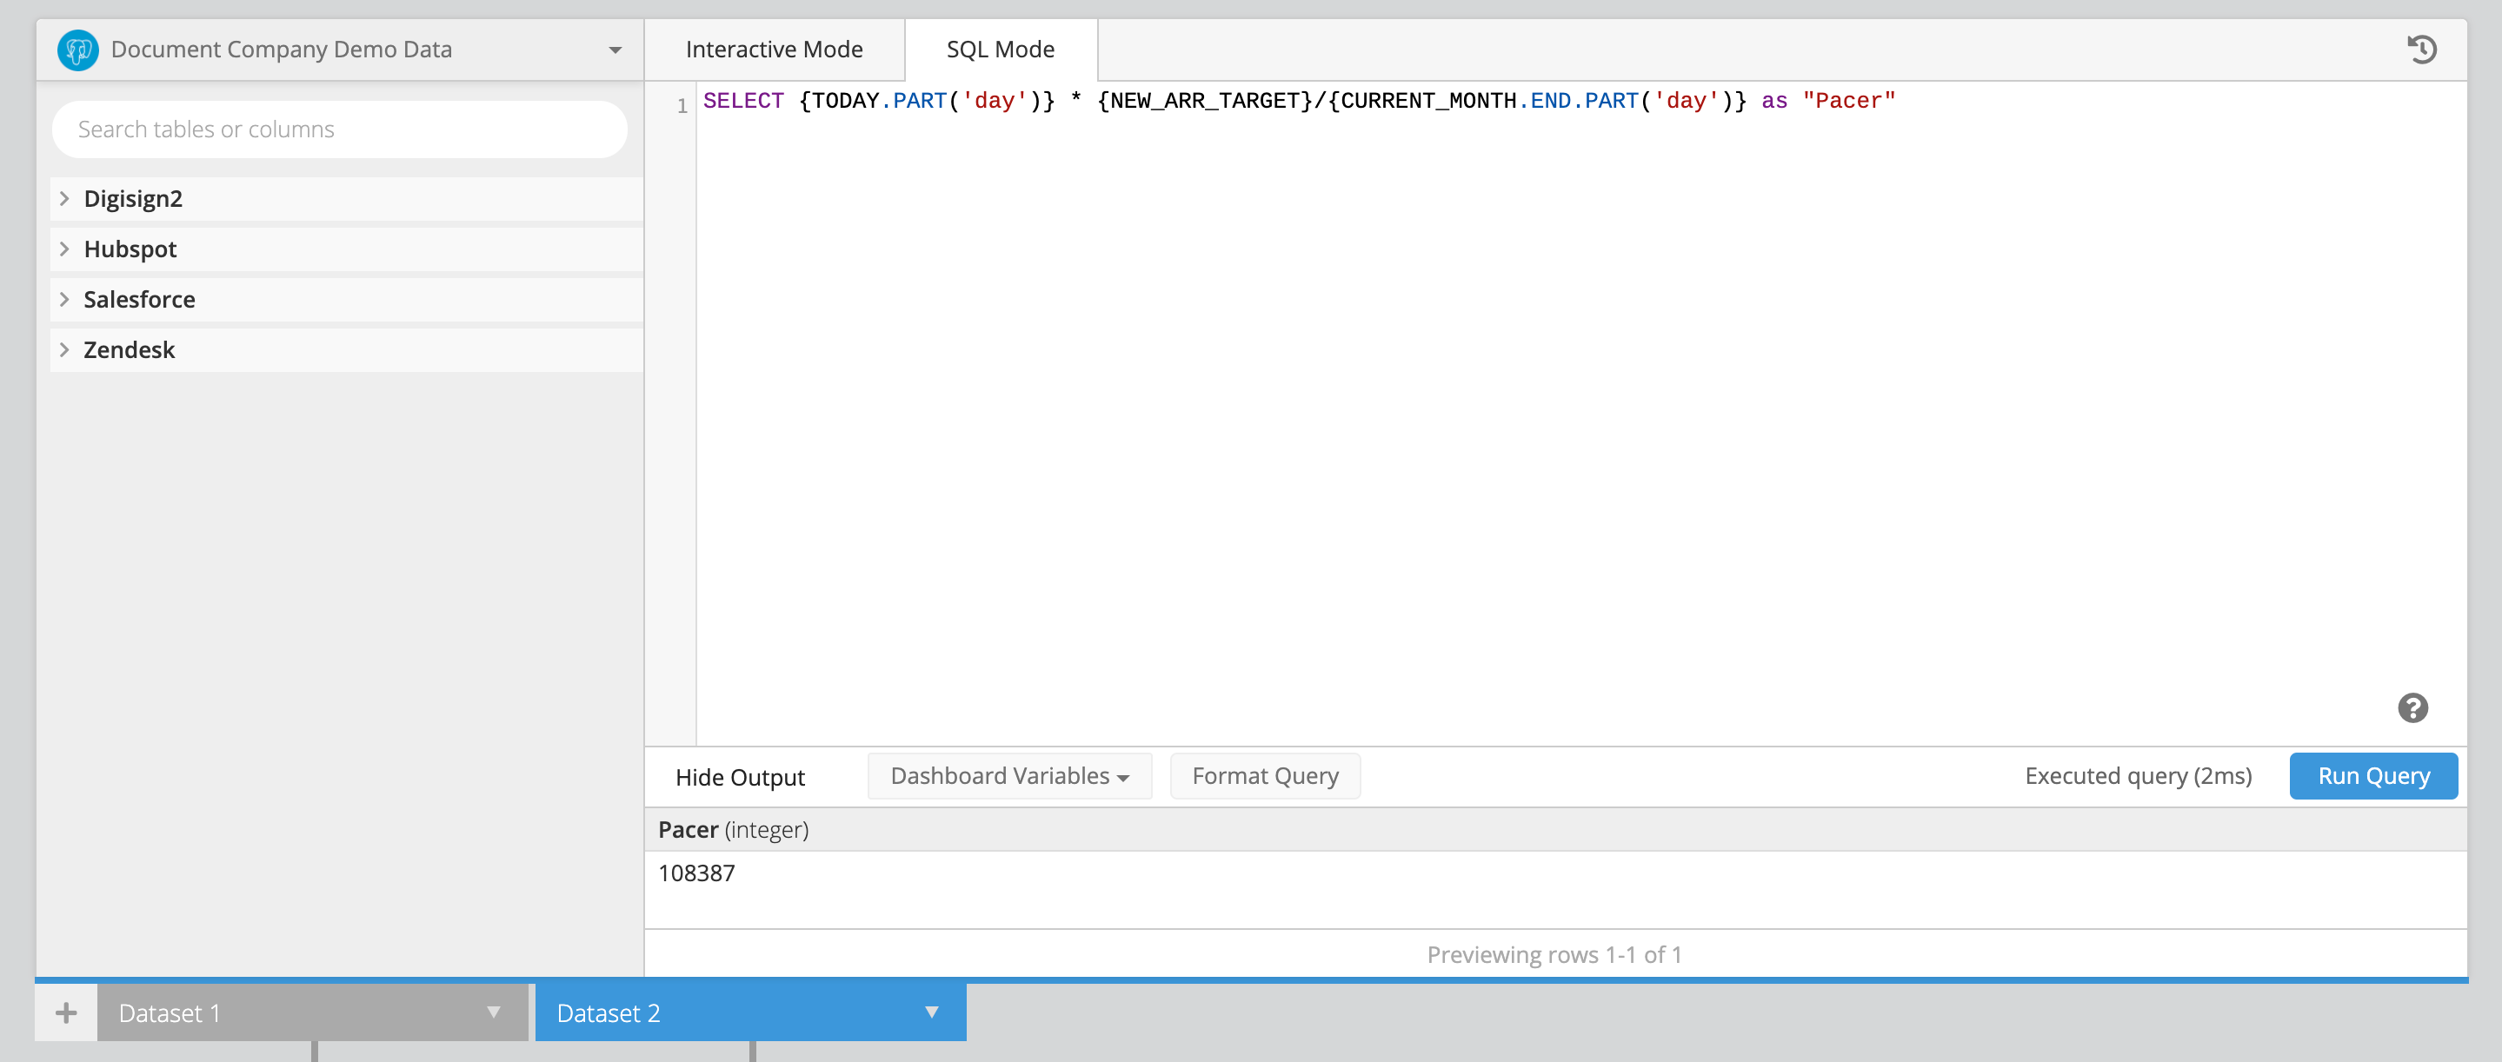
Task: Open Dataset 1 tab menu arrow
Action: pyautogui.click(x=494, y=1012)
